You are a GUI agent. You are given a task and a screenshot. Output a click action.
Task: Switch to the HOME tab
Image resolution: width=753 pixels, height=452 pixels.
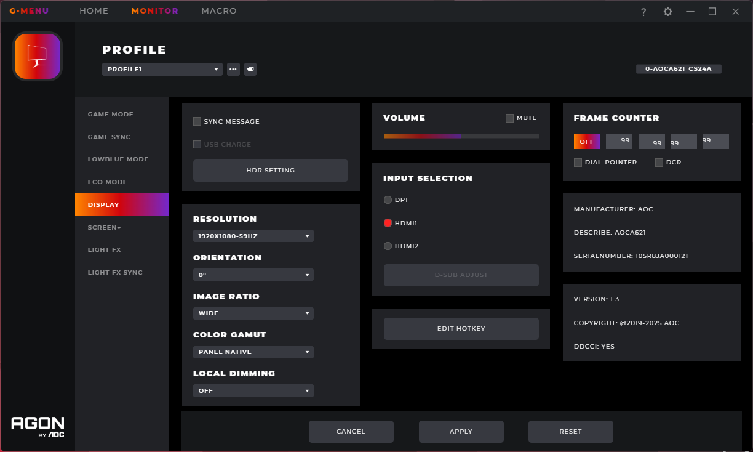94,11
